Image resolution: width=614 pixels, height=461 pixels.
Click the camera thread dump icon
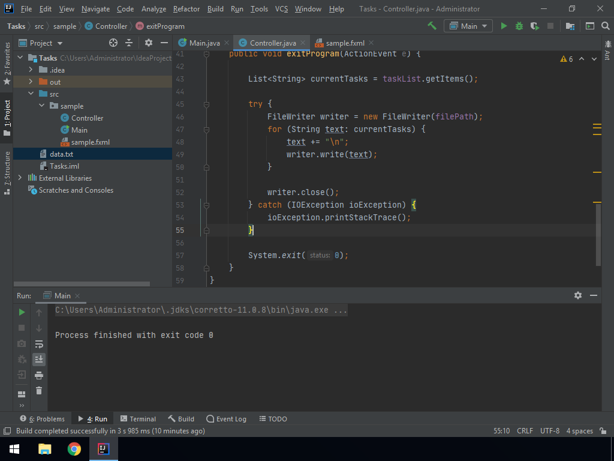(x=22, y=344)
